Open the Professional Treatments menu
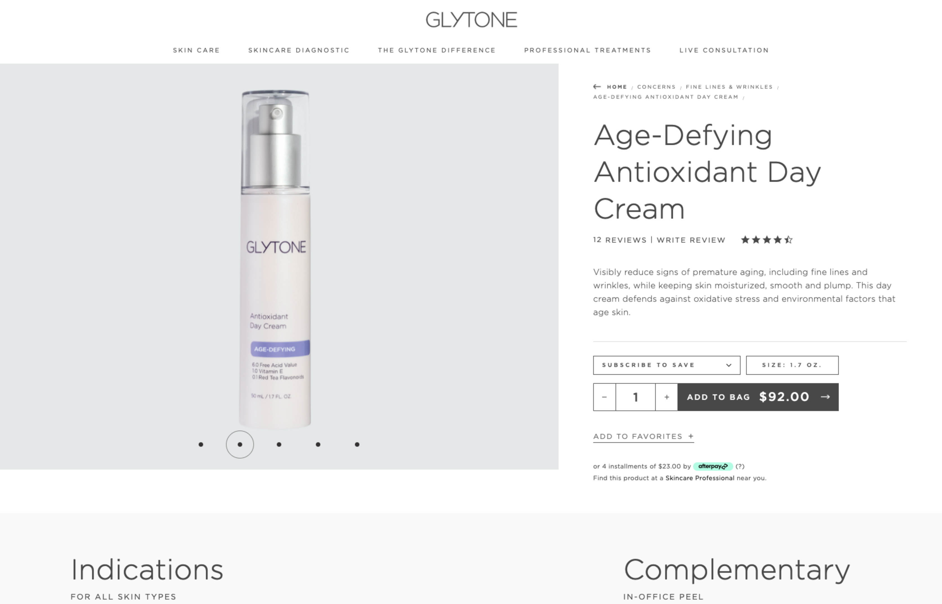942x604 pixels. coord(587,50)
